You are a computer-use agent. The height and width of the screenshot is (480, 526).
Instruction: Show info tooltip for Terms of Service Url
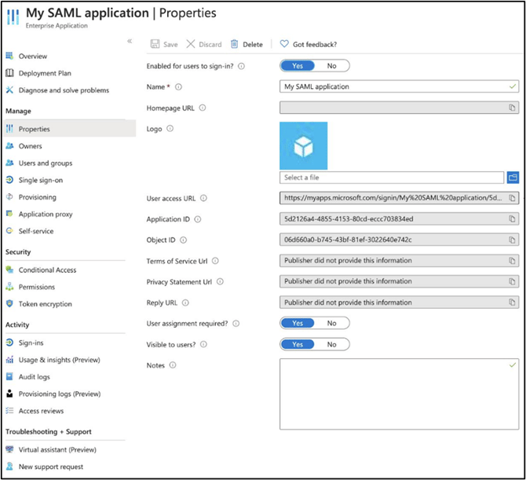pyautogui.click(x=215, y=261)
